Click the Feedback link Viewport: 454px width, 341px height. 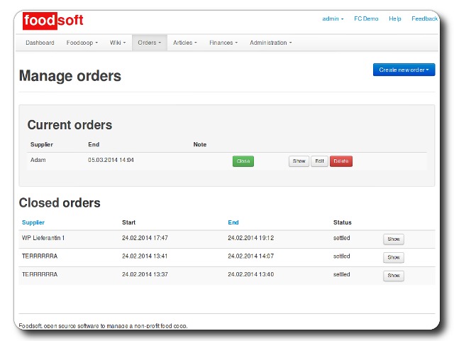click(424, 18)
